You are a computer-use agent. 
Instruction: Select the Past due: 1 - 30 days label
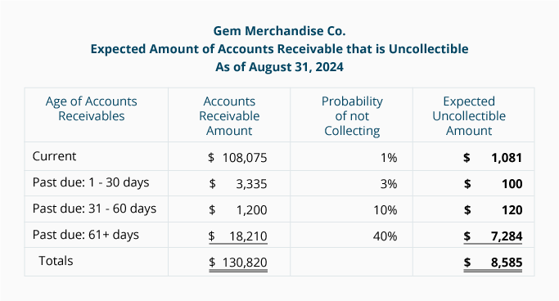pyautogui.click(x=91, y=182)
